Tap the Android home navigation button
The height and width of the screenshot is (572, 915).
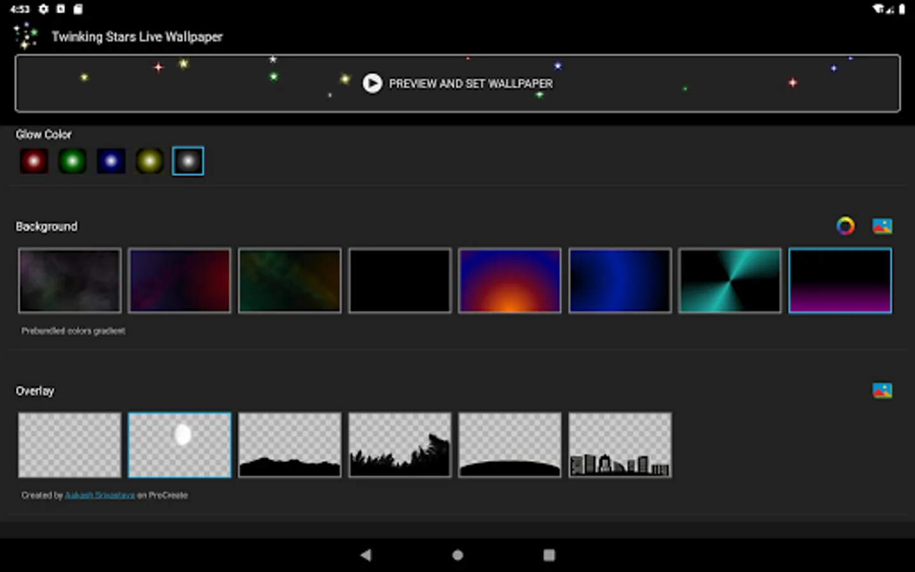pyautogui.click(x=457, y=555)
